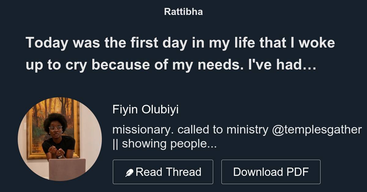This screenshot has width=367, height=192.
Task: Click the headline line starting "Today was"
Action: (x=180, y=43)
